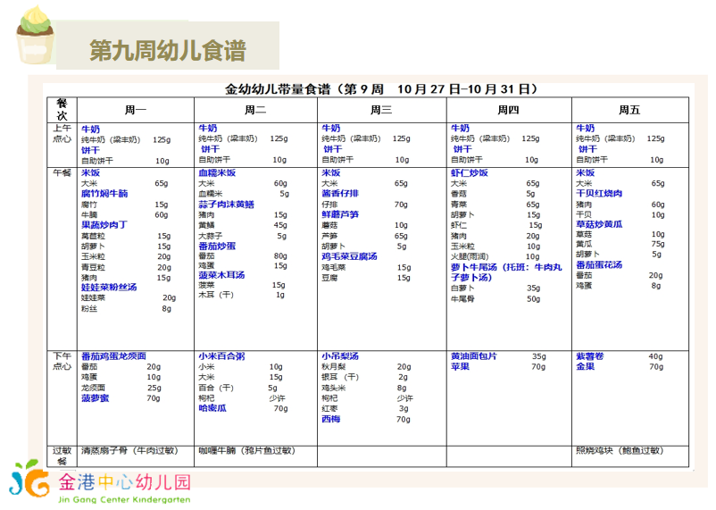Click the 上午点心 row label
716x510 pixels.
point(62,133)
